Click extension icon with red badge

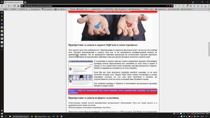[x=187, y=6]
